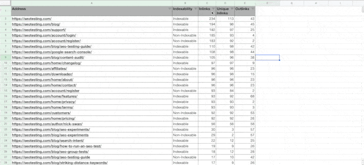This screenshot has height=165, width=364.
Task: Select the Indexability header cell
Action: 185,11
